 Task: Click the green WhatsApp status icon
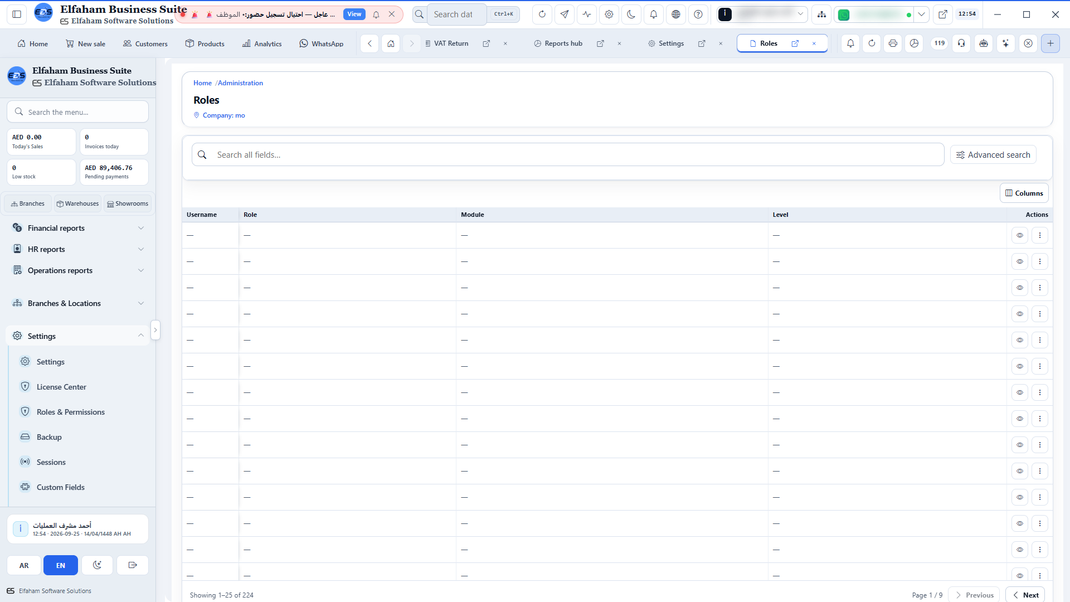coord(844,15)
